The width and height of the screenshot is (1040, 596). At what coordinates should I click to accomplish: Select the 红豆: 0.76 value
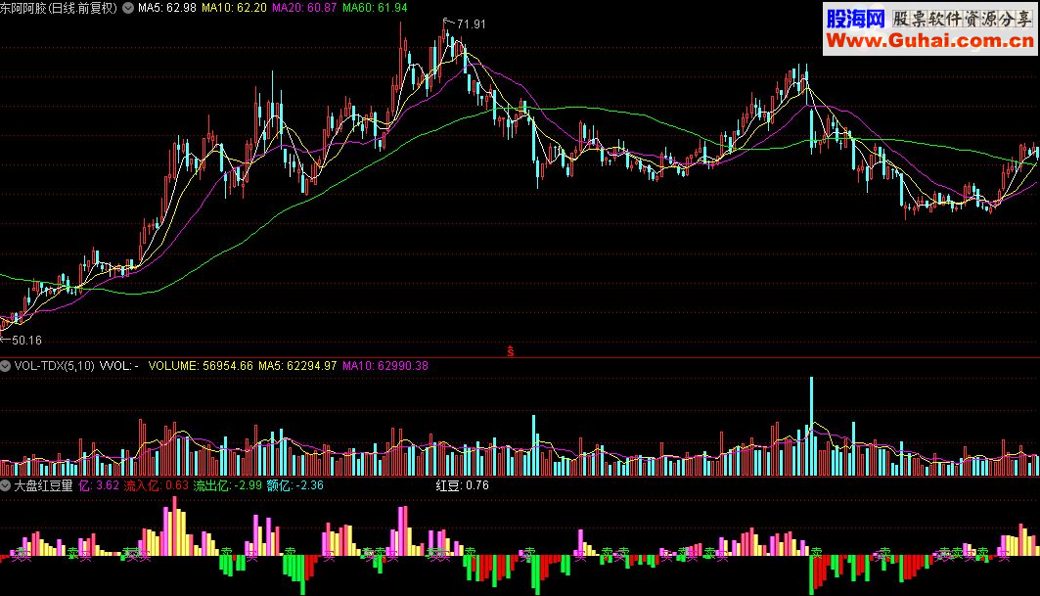pyautogui.click(x=463, y=485)
